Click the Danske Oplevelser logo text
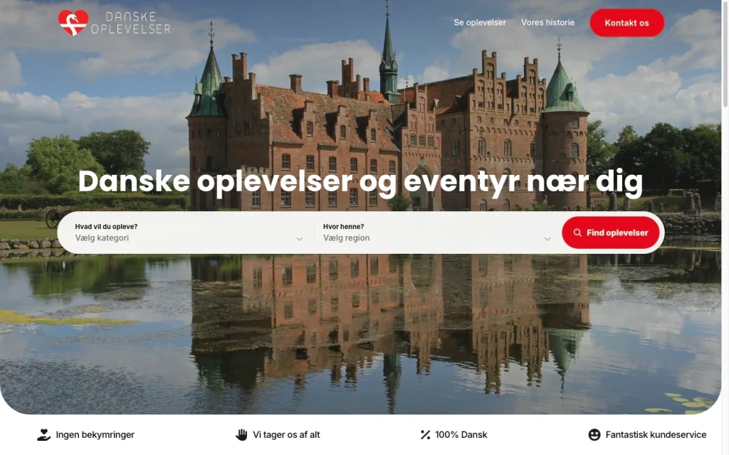The width and height of the screenshot is (729, 455). (131, 23)
